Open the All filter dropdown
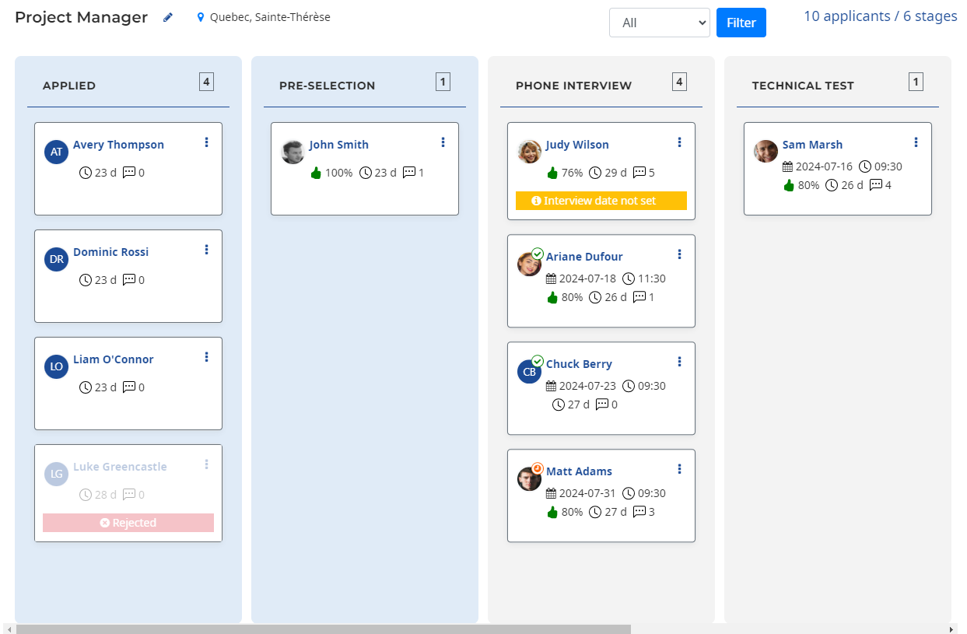The height and width of the screenshot is (634, 967). pos(660,23)
